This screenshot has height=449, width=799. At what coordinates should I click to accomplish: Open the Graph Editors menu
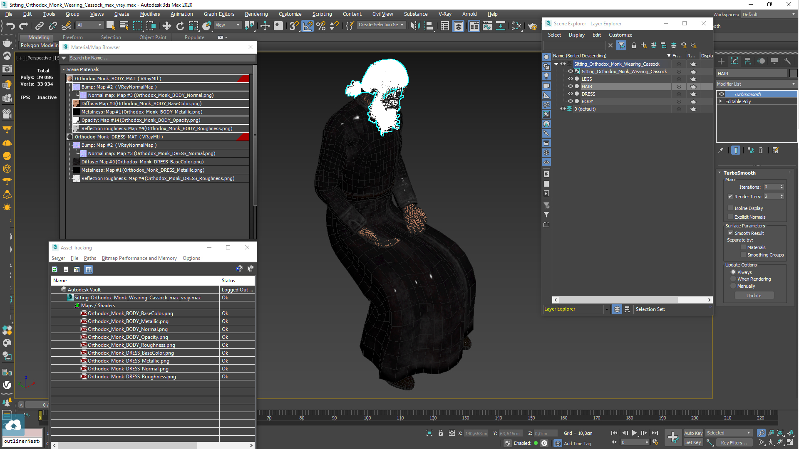219,14
